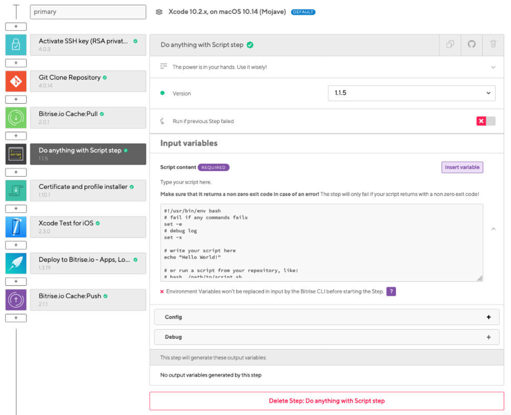
Task: Add step between Git Clone and Cache:Pull
Action: point(16,99)
